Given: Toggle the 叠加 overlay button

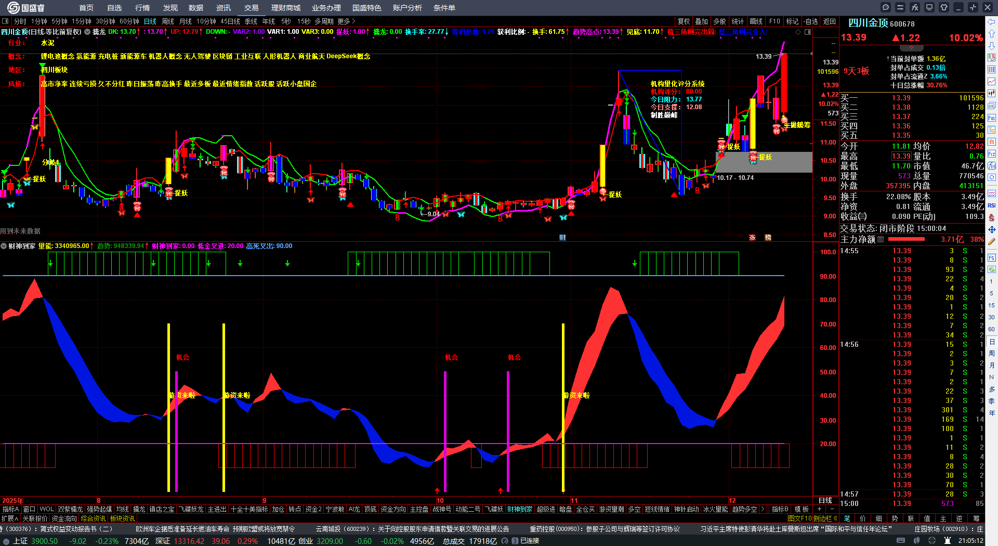Looking at the screenshot, I should [702, 21].
